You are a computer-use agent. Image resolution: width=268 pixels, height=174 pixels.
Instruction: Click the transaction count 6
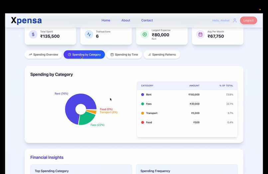point(97,36)
